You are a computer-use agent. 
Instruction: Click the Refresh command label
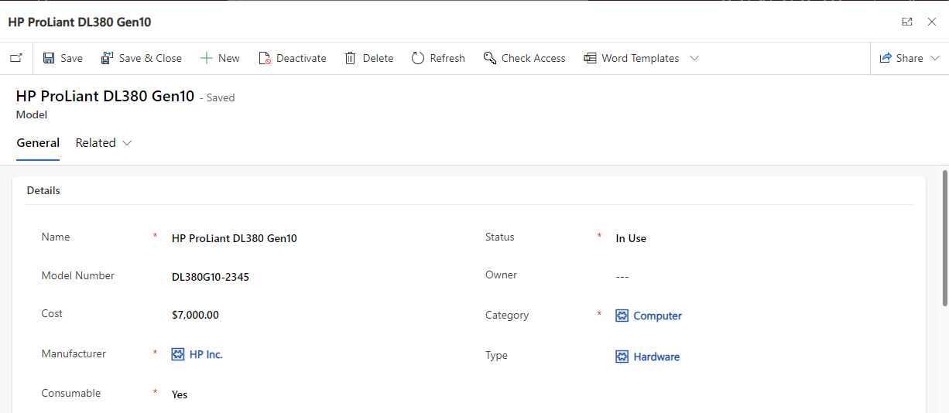[447, 58]
